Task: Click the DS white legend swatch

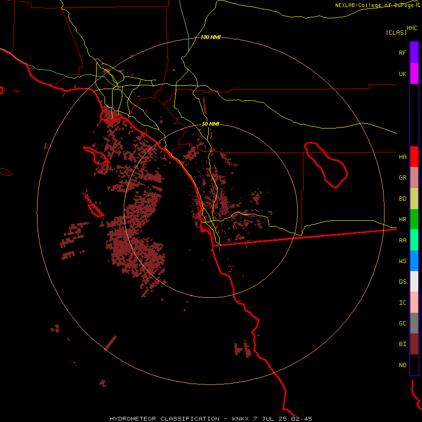Action: click(414, 281)
